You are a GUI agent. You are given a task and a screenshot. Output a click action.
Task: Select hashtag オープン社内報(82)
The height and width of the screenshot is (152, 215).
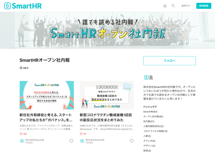click(x=153, y=117)
